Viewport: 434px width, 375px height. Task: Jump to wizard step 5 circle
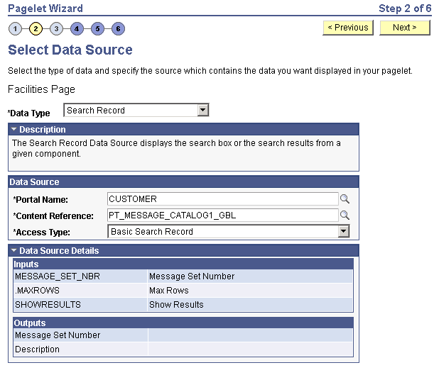tap(97, 29)
